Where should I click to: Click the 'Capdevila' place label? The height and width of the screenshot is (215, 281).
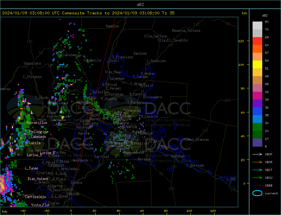pyautogui.click(x=92, y=60)
